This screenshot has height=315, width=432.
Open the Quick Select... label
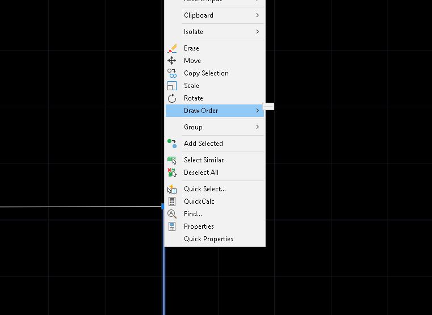click(205, 189)
